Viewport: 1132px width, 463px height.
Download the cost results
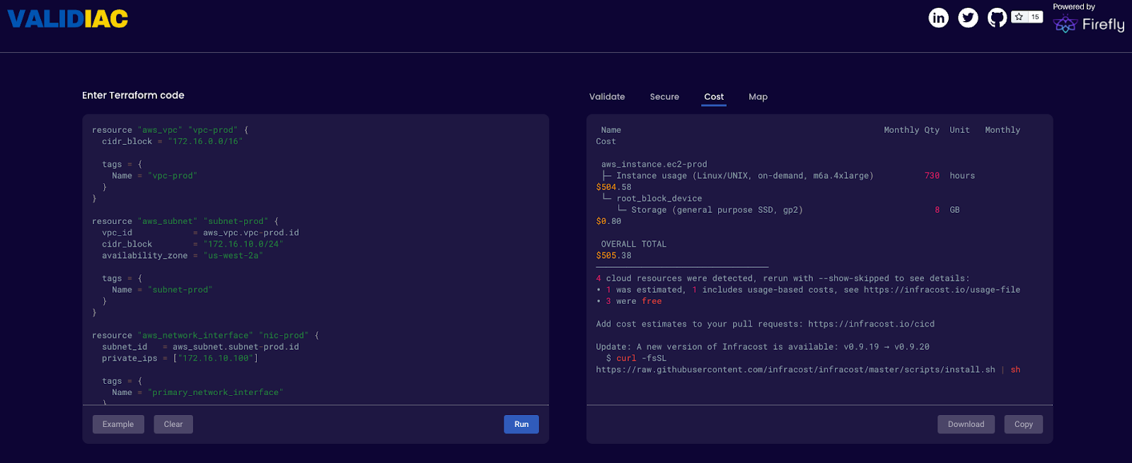point(966,424)
